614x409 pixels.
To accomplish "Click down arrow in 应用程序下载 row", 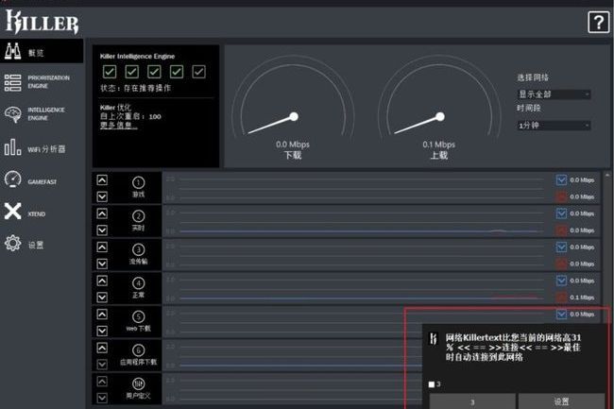I will [102, 365].
